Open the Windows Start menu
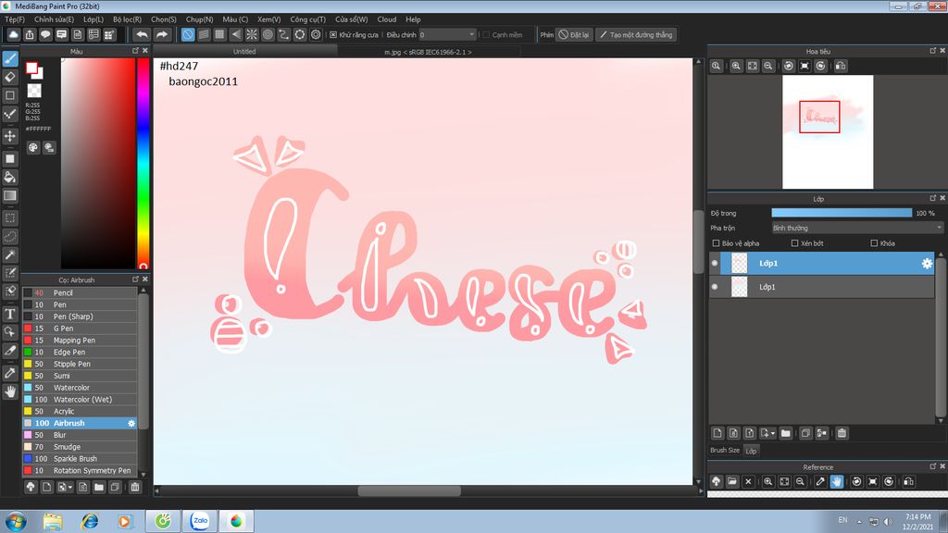 16,521
